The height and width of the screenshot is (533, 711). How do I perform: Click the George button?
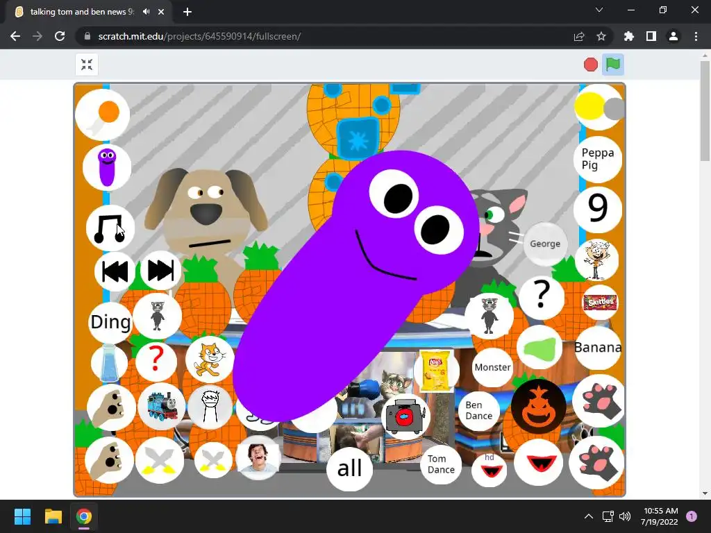(x=545, y=244)
